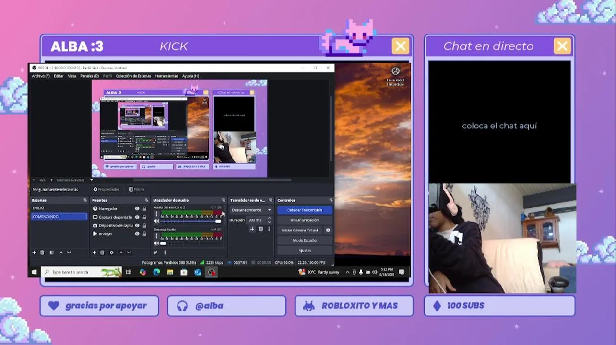Open advanced audio properties gear in mixer
This screenshot has height=345, width=616.
coord(156,253)
